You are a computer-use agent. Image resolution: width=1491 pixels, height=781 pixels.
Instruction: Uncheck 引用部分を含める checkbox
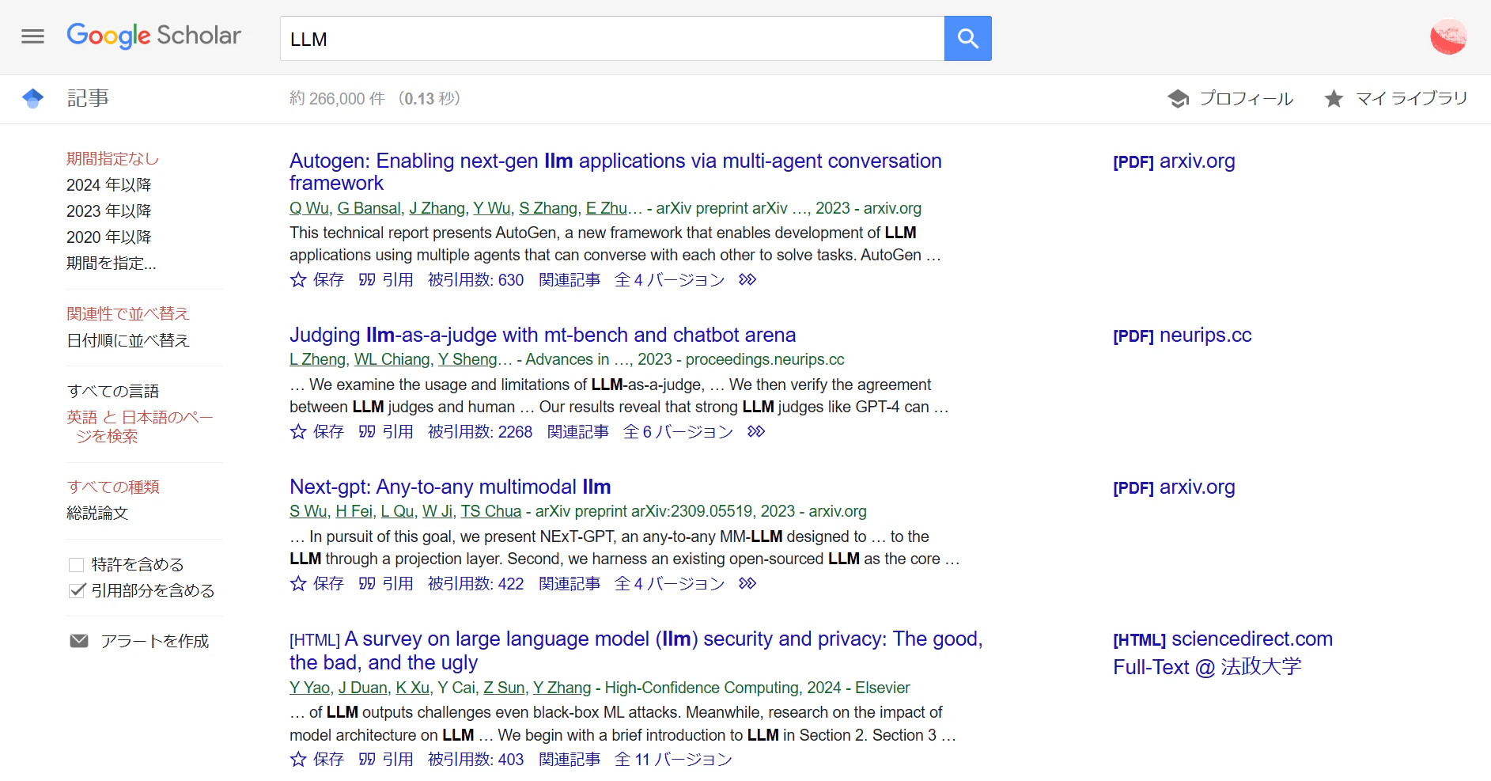77,590
